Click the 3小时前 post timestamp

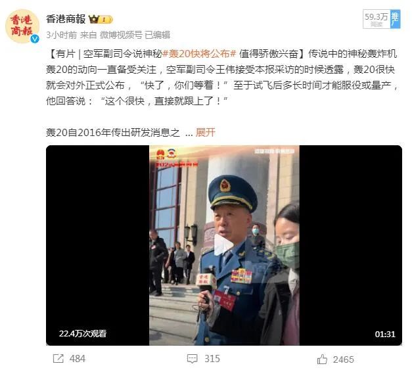pyautogui.click(x=62, y=35)
